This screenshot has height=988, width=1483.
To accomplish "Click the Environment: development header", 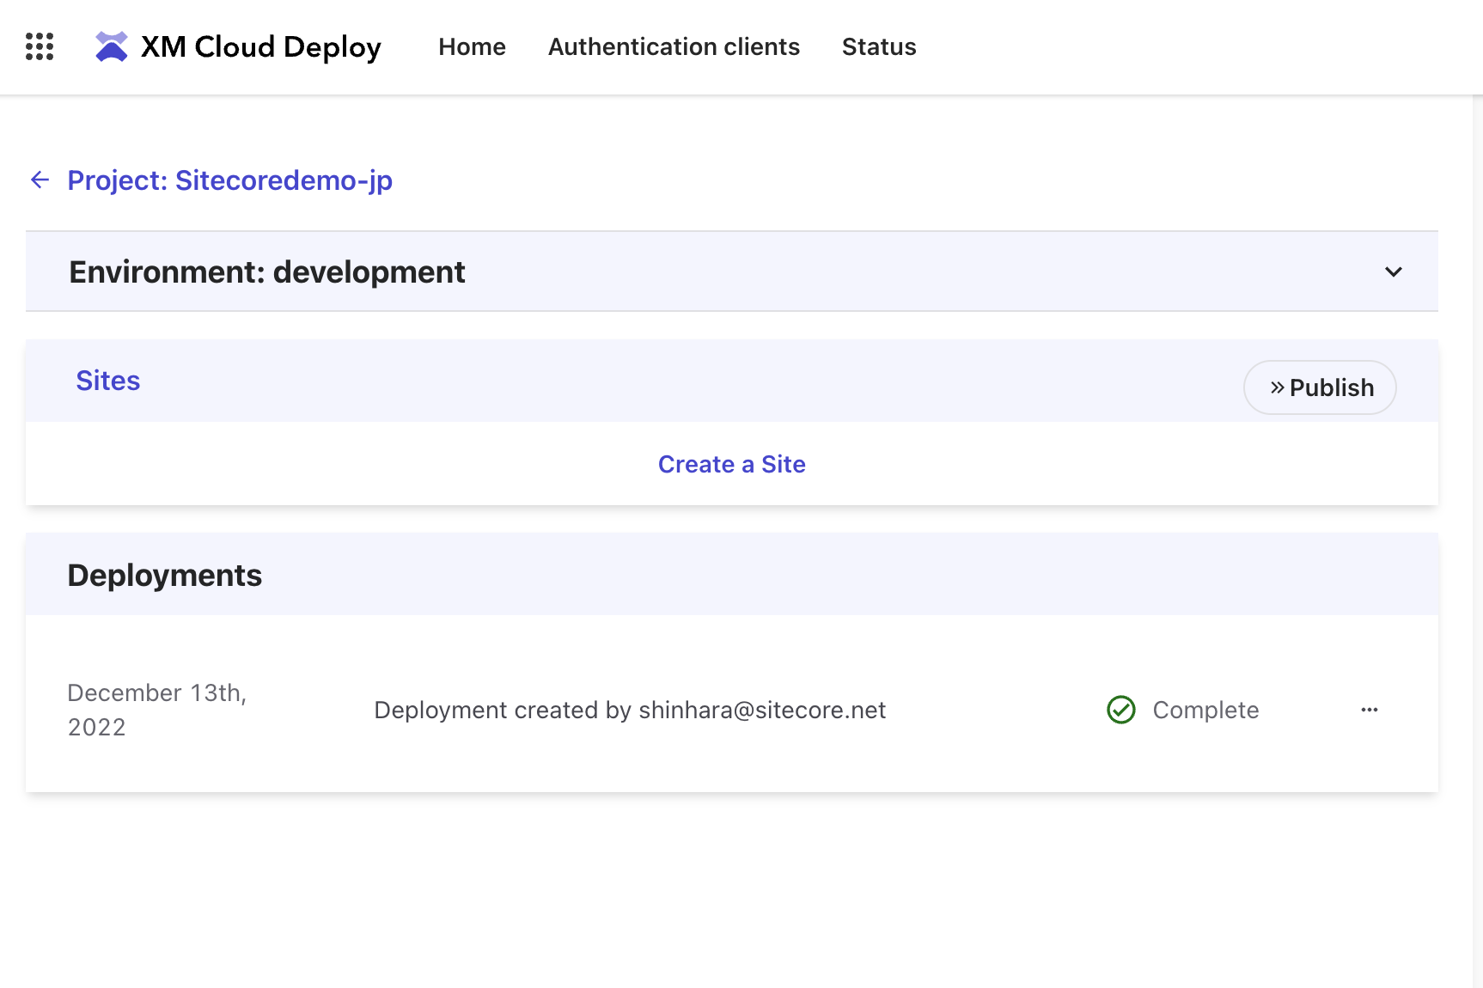I will point(732,271).
